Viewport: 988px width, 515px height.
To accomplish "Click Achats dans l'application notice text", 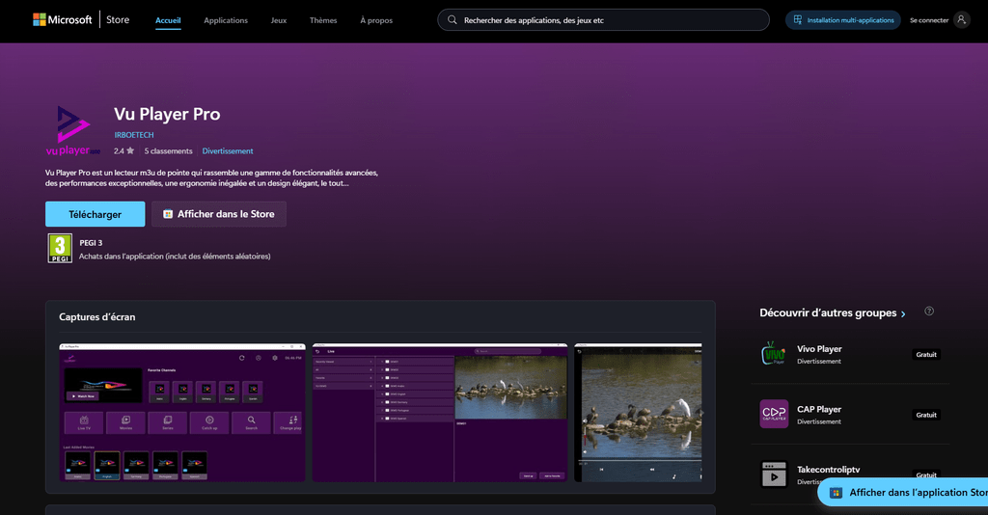I will pos(175,257).
